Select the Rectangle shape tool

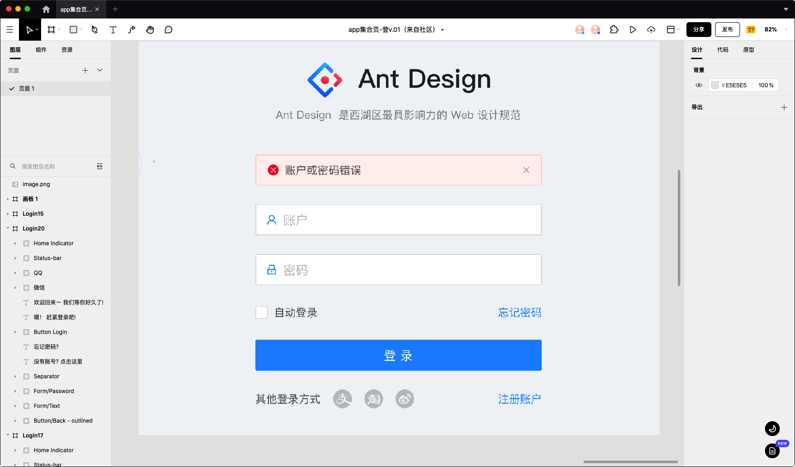click(x=73, y=30)
